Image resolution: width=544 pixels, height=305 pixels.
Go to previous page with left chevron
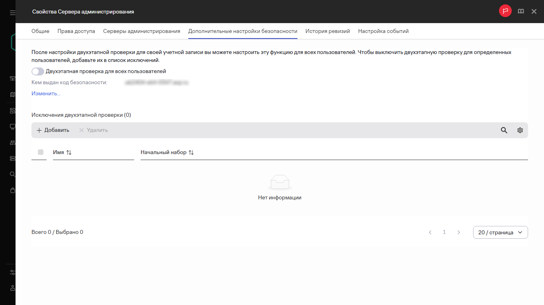coord(430,232)
